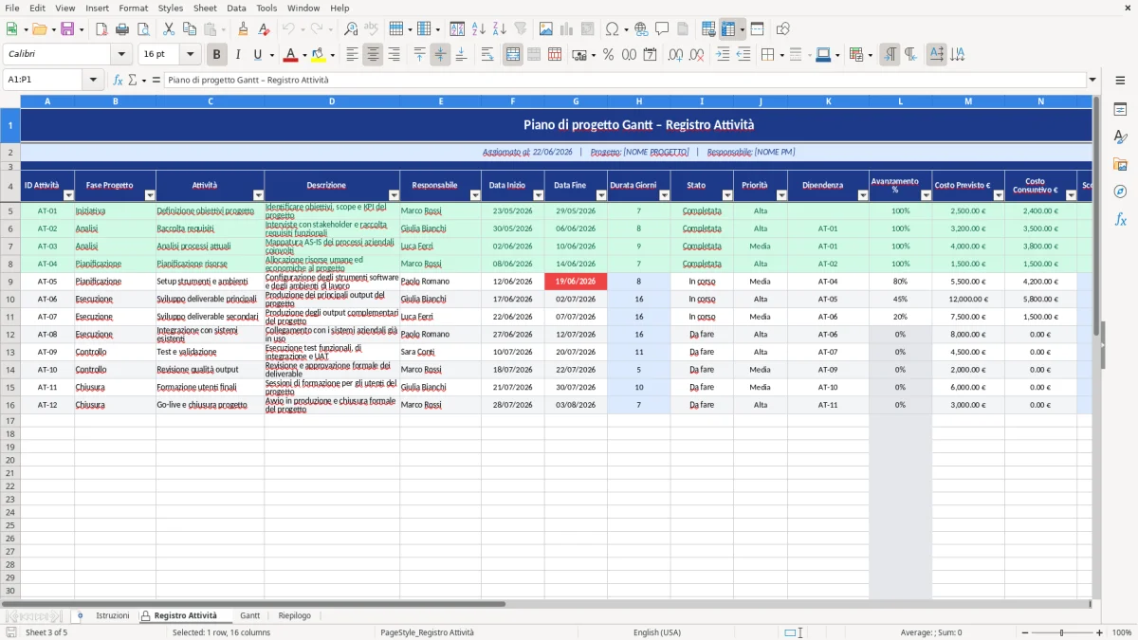Click the Insert Image icon

546,29
